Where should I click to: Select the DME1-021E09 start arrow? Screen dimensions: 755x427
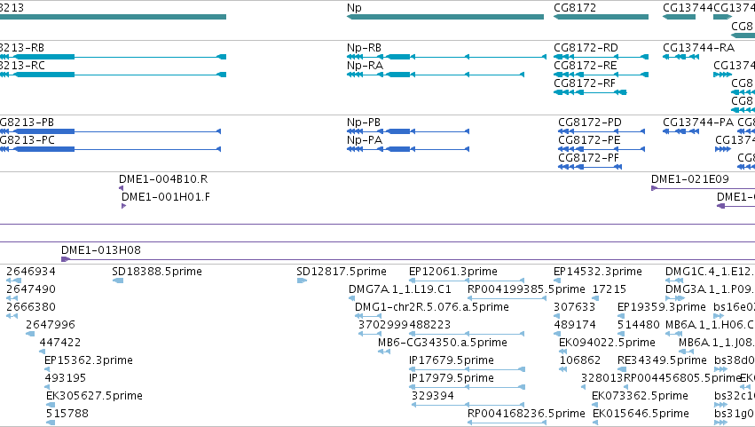point(654,188)
